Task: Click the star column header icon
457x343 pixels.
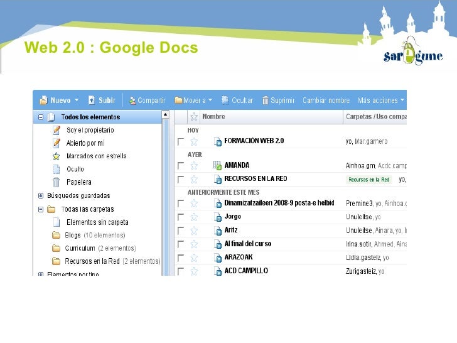Action: (194, 117)
